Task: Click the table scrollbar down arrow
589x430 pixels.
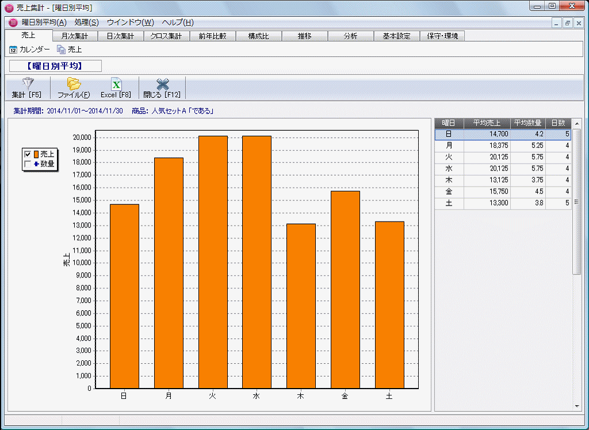Action: [x=577, y=406]
